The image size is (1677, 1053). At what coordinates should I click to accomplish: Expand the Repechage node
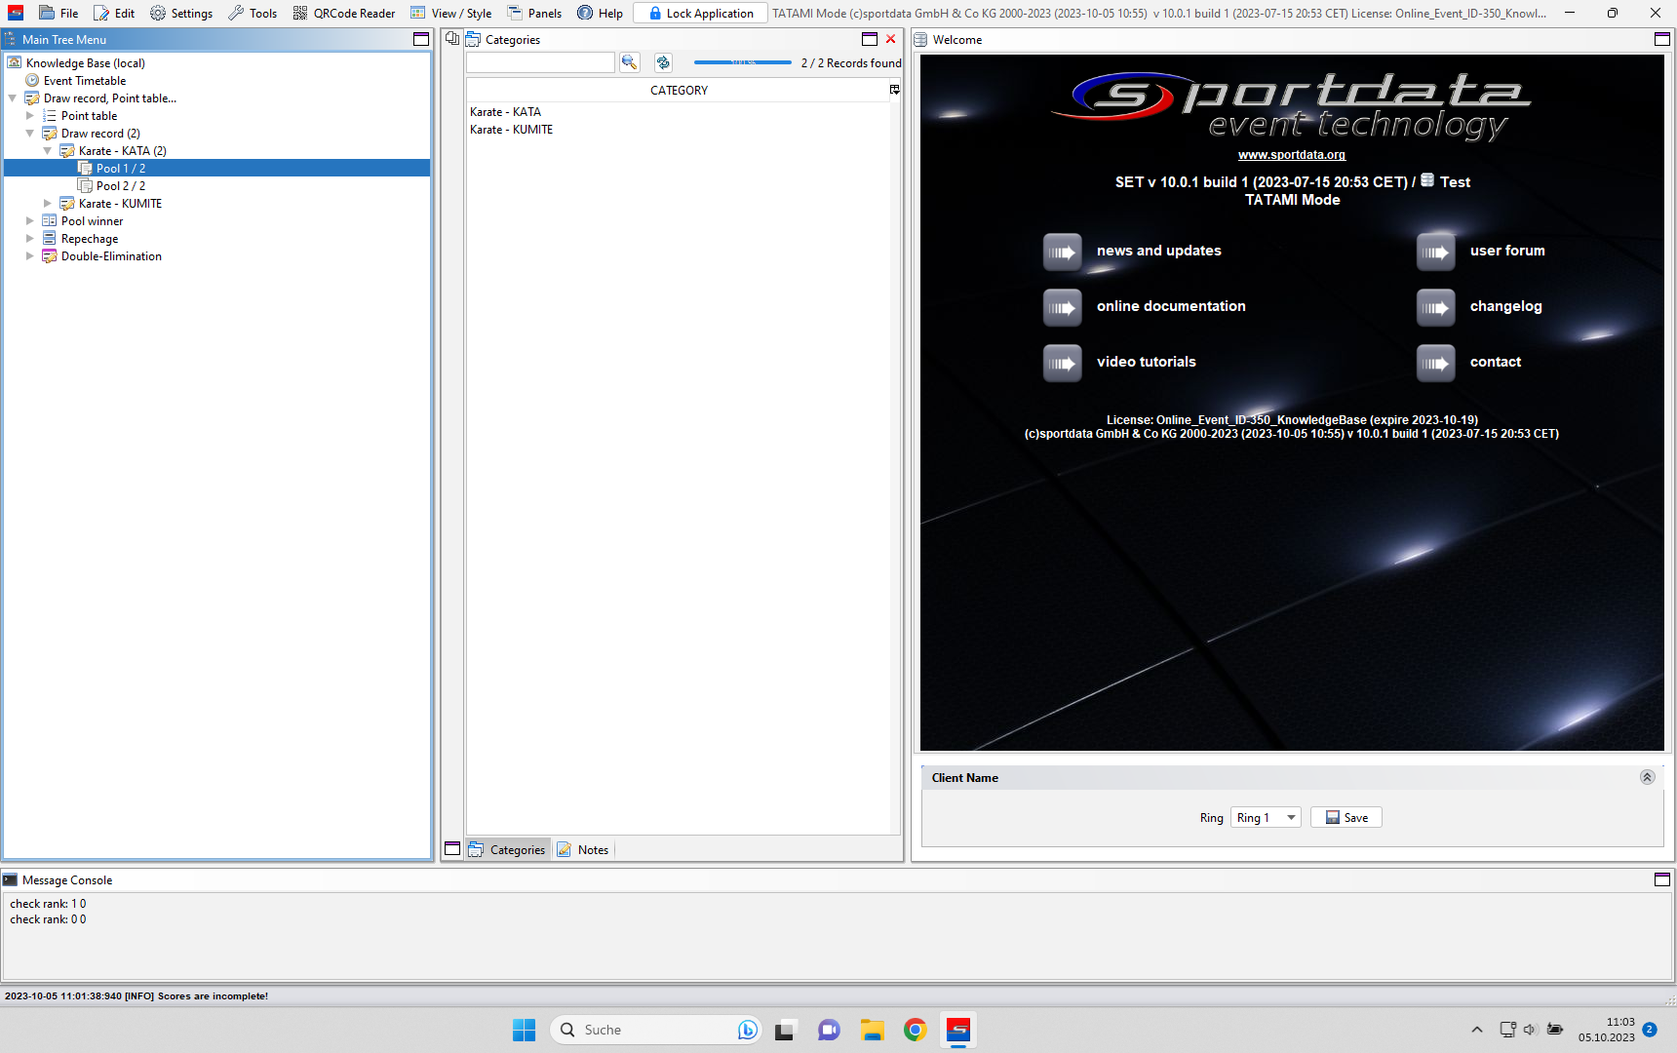pyautogui.click(x=29, y=238)
